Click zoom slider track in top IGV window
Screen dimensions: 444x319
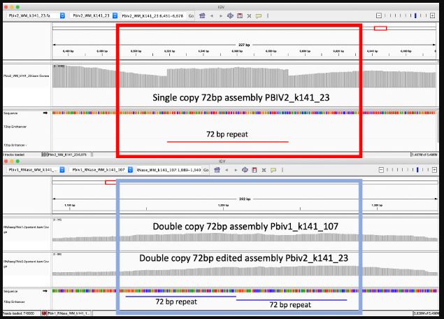[x=406, y=15]
